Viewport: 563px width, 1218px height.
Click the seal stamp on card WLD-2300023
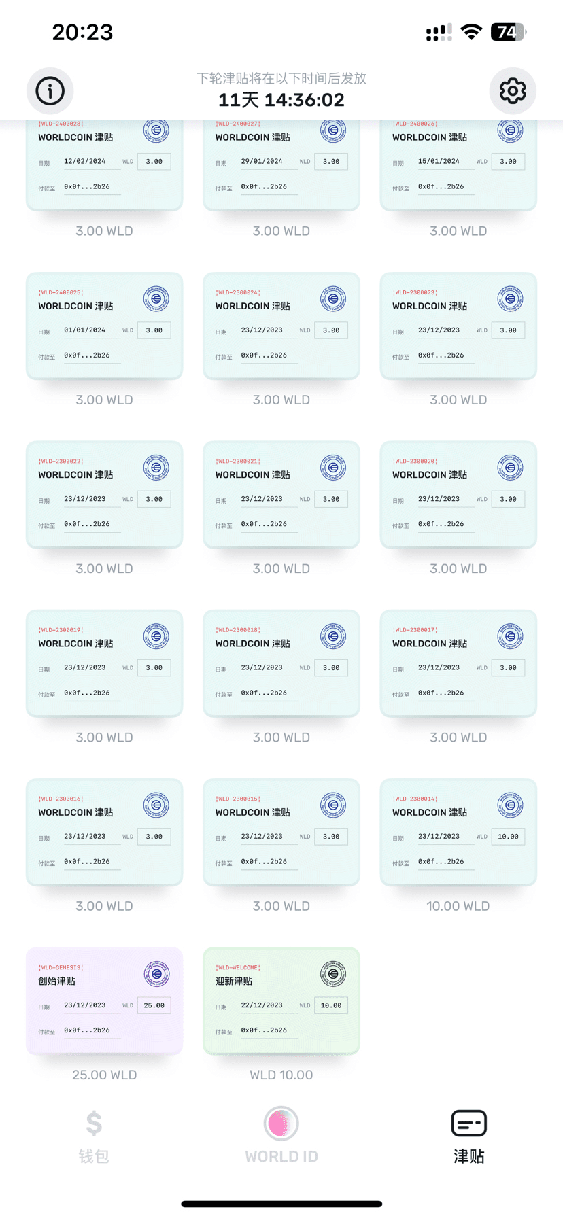point(510,298)
